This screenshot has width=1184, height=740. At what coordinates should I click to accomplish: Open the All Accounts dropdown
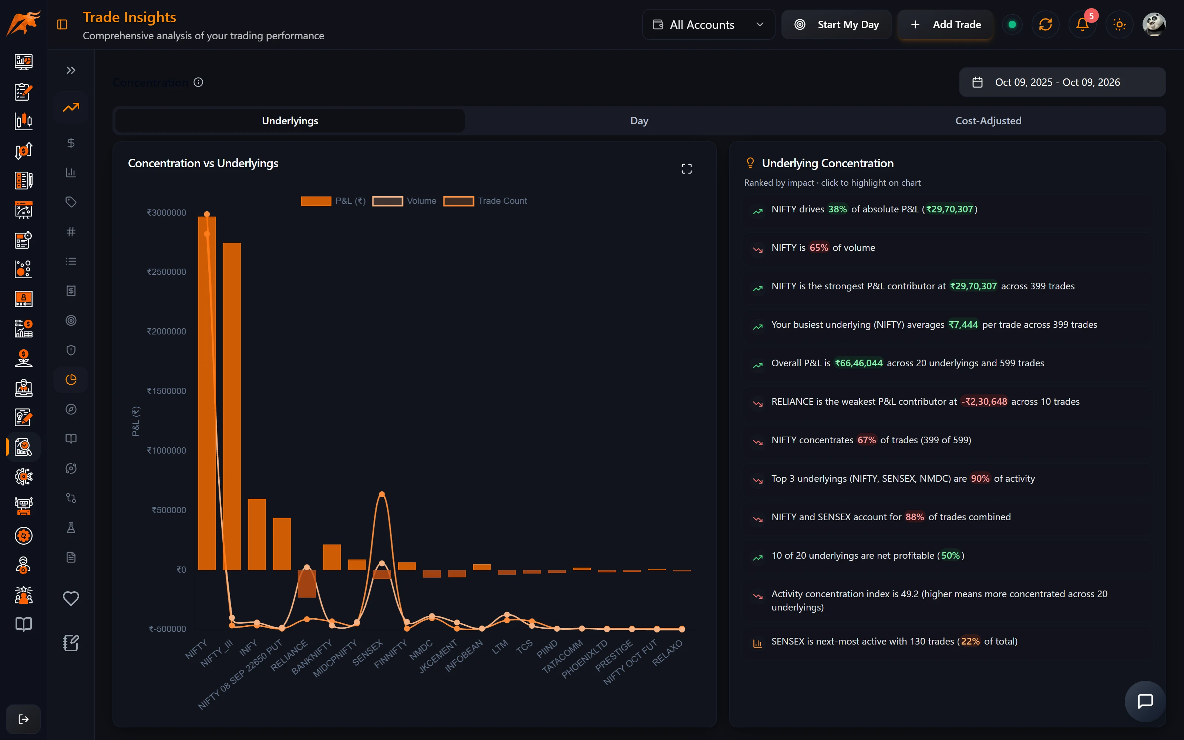709,24
